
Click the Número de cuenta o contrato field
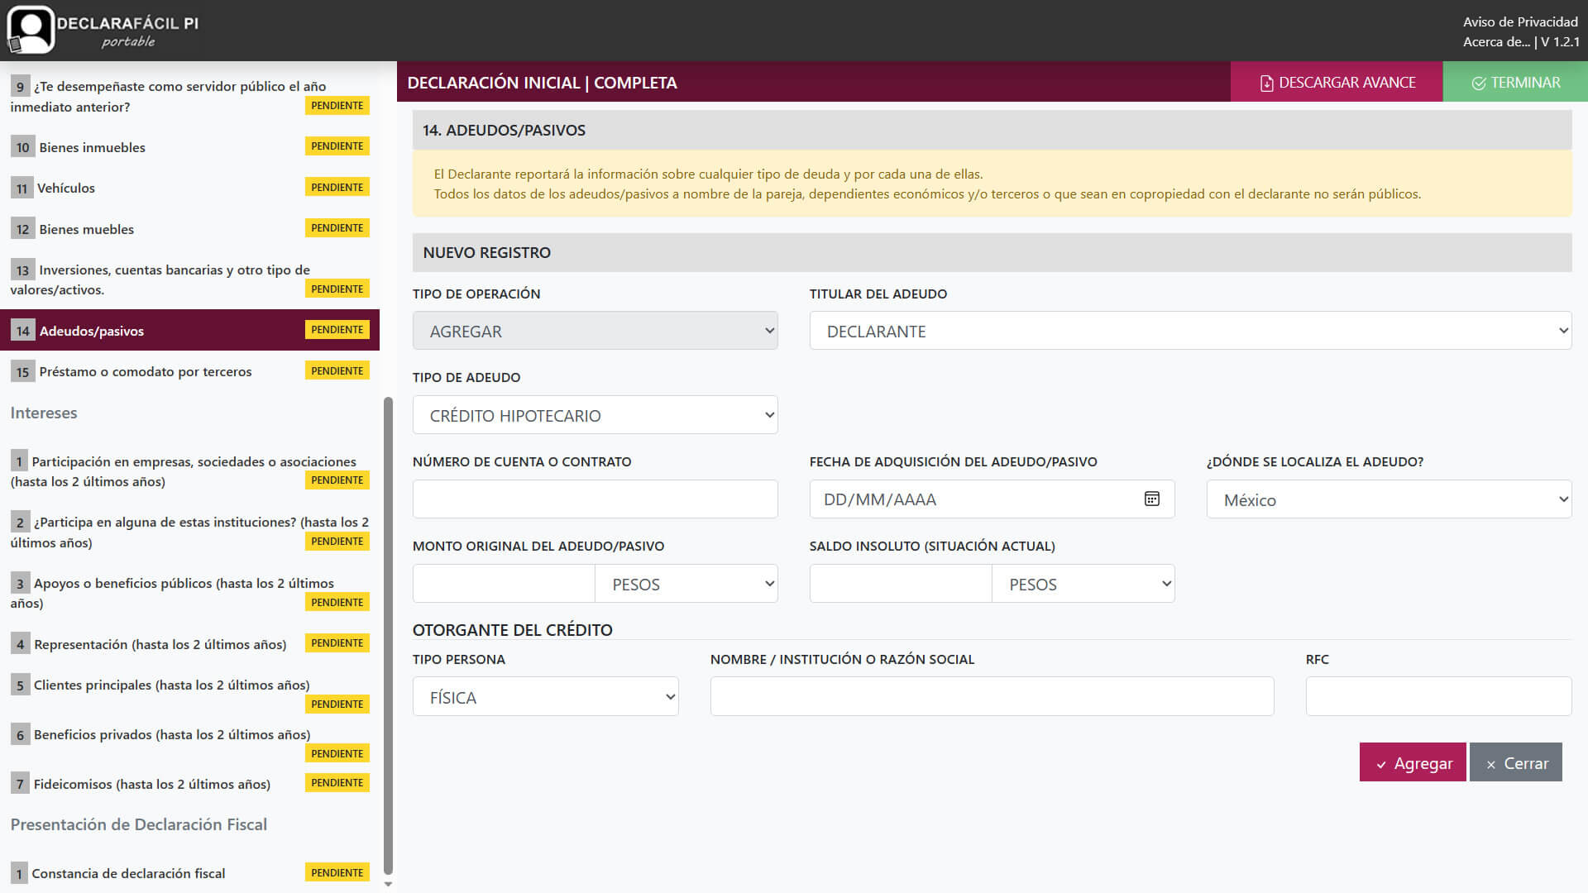click(x=595, y=499)
